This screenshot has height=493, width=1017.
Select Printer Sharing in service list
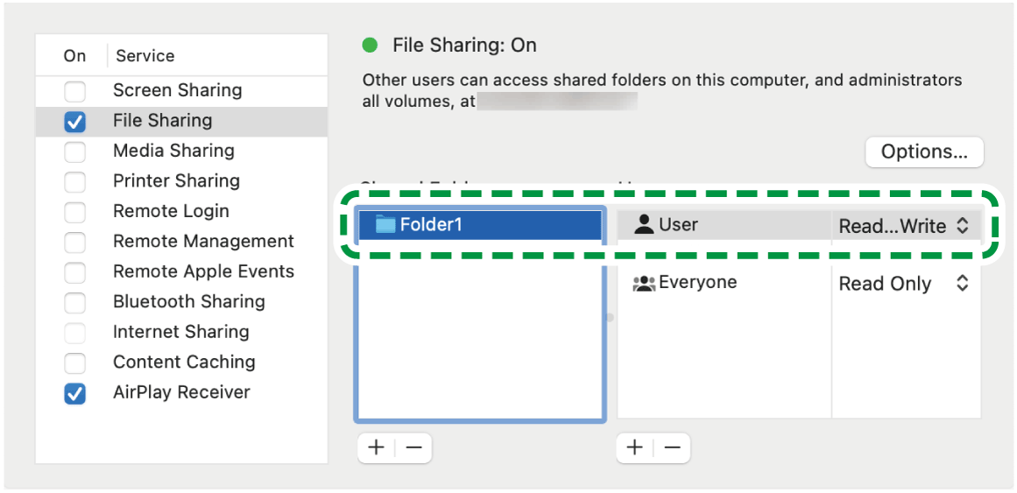[x=176, y=181]
